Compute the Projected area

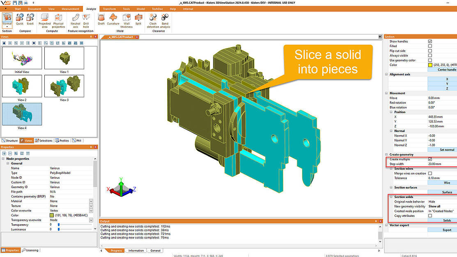[44, 20]
